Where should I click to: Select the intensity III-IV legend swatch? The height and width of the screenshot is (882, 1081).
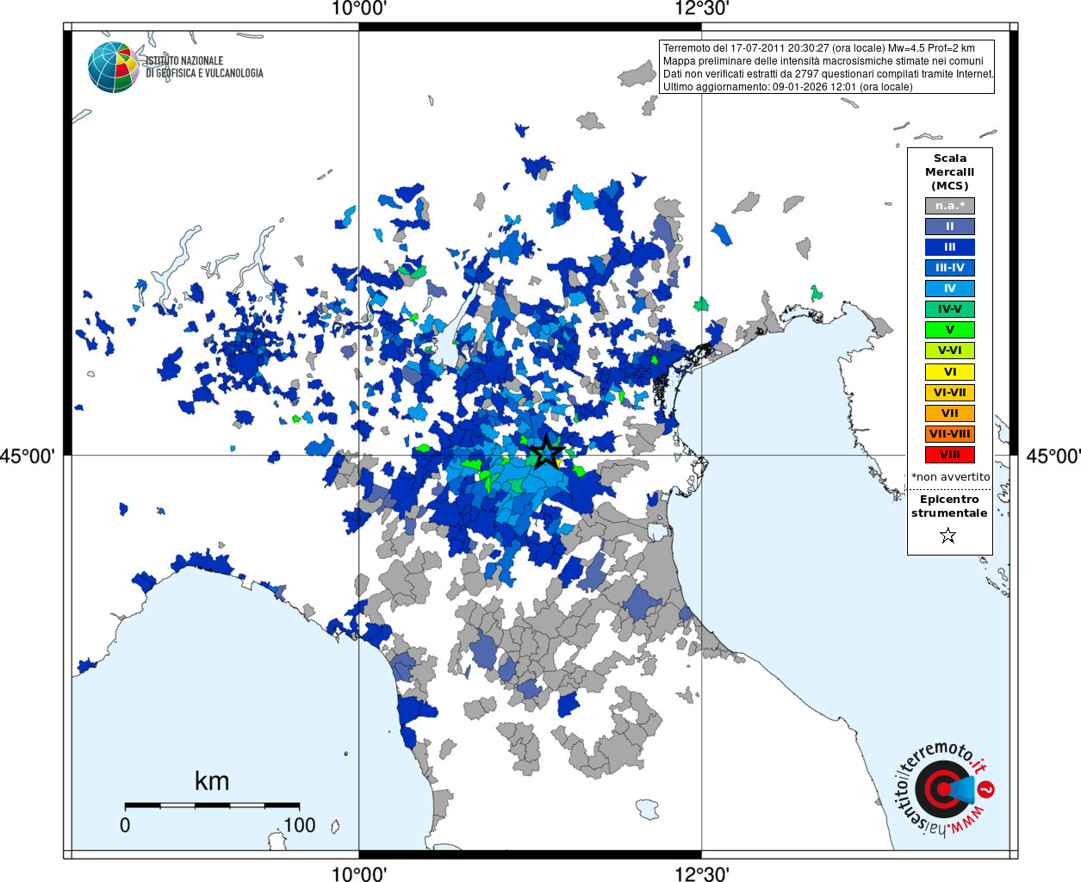(949, 268)
